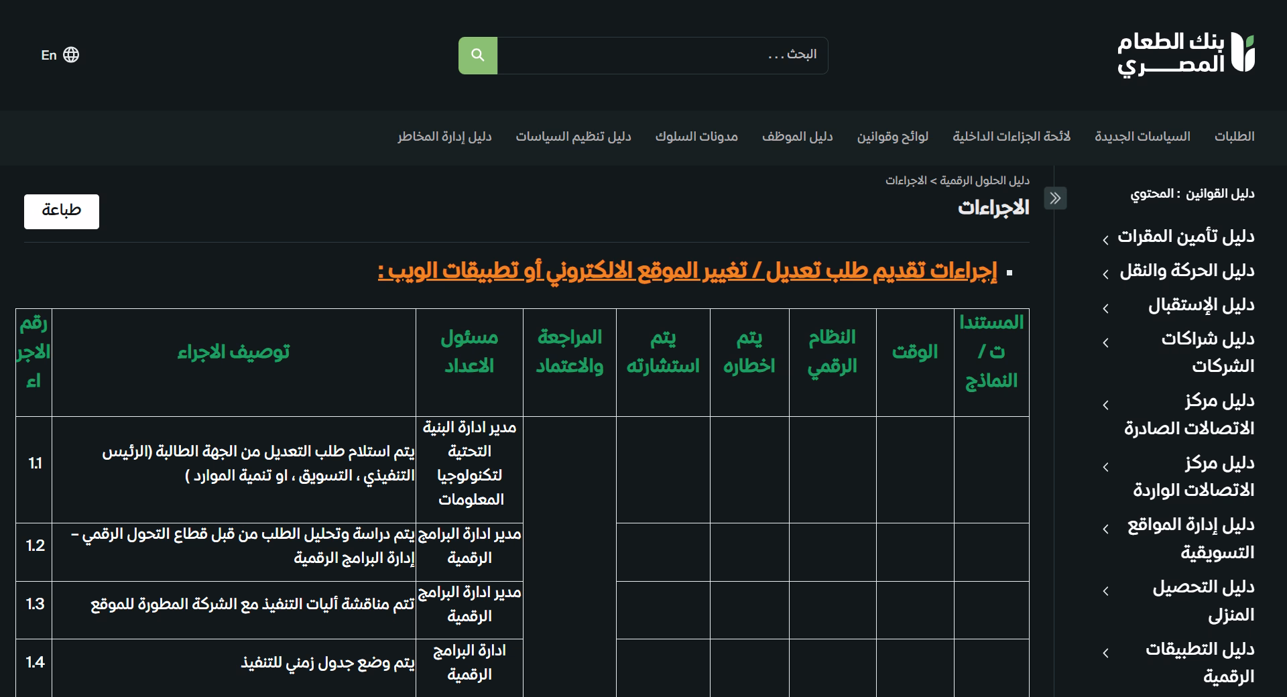Focus the البحث search input field

pyautogui.click(x=662, y=55)
